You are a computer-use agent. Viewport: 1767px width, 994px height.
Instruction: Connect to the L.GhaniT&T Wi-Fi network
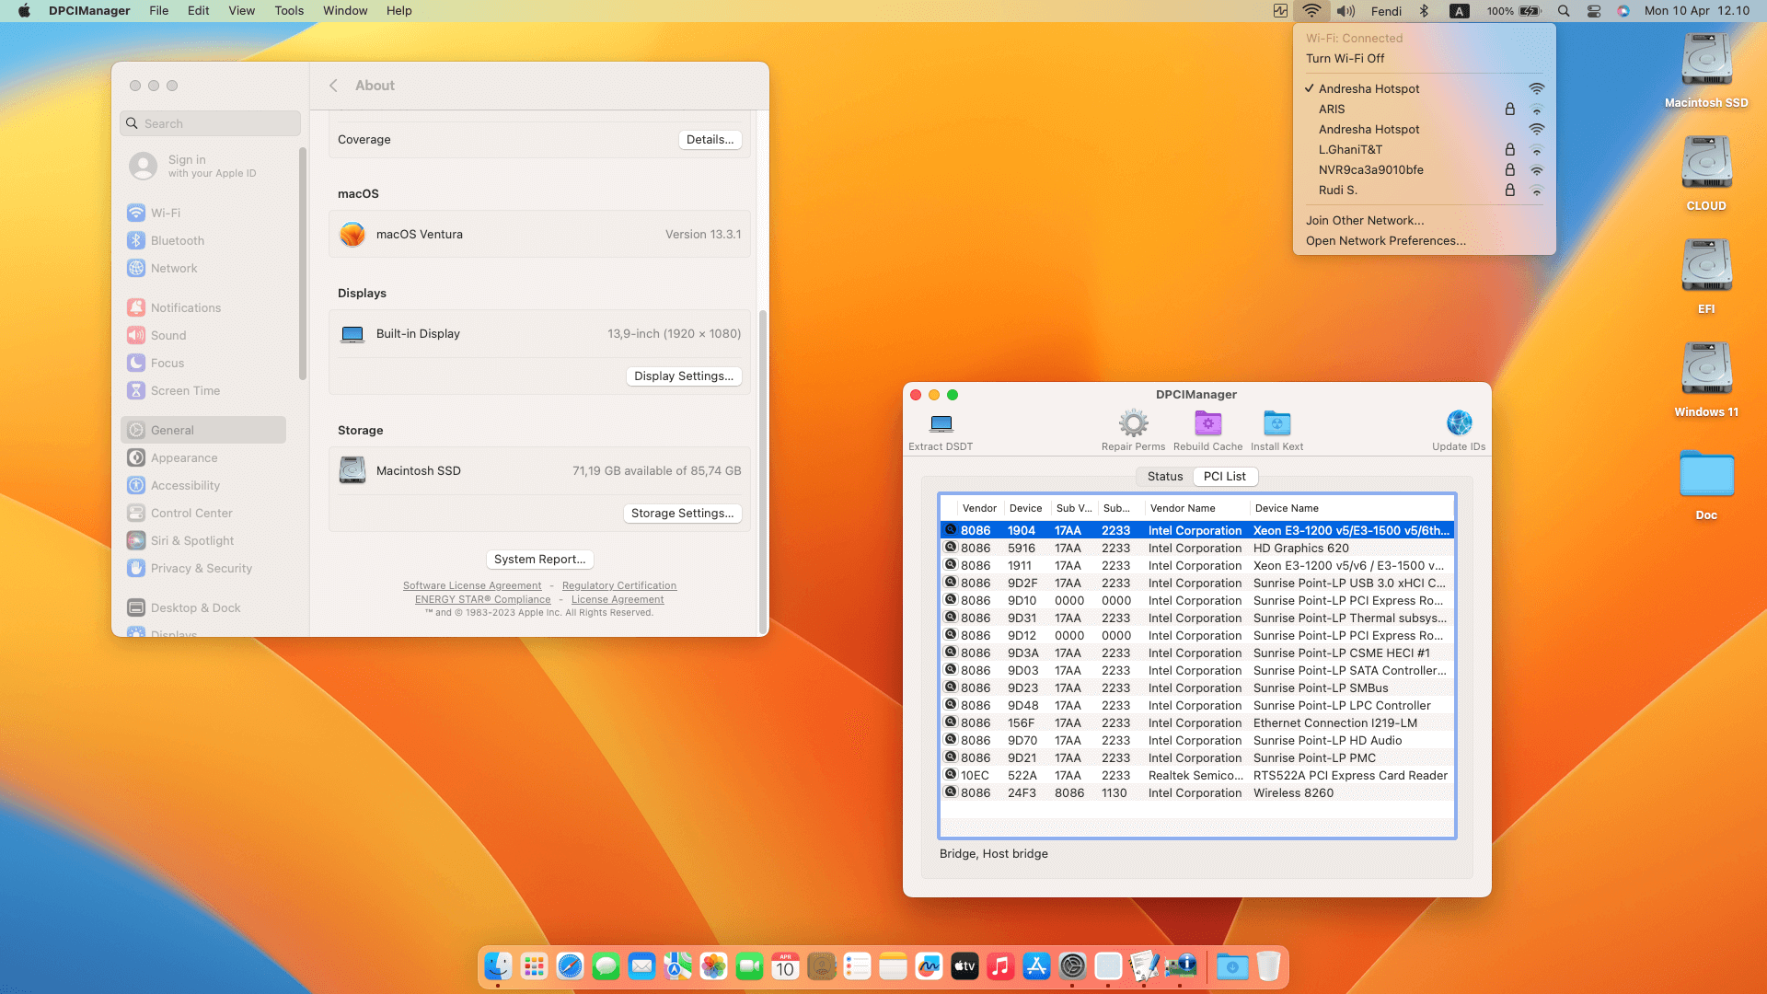tap(1424, 149)
